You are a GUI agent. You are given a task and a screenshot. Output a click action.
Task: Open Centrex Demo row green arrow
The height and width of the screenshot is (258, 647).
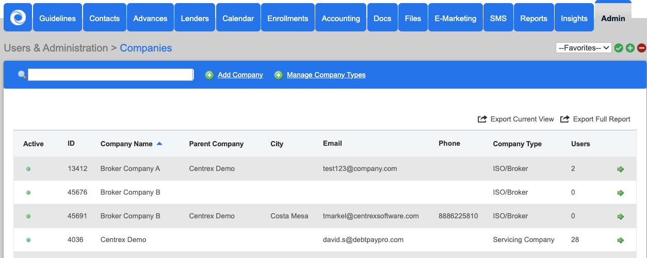pyautogui.click(x=621, y=240)
